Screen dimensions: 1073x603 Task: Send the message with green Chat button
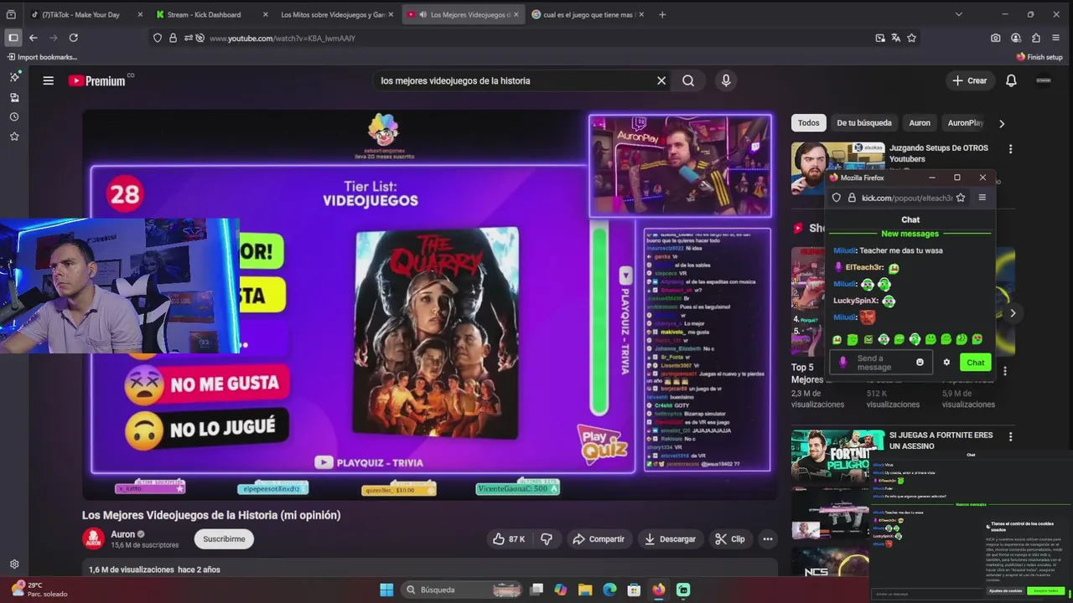(x=976, y=362)
